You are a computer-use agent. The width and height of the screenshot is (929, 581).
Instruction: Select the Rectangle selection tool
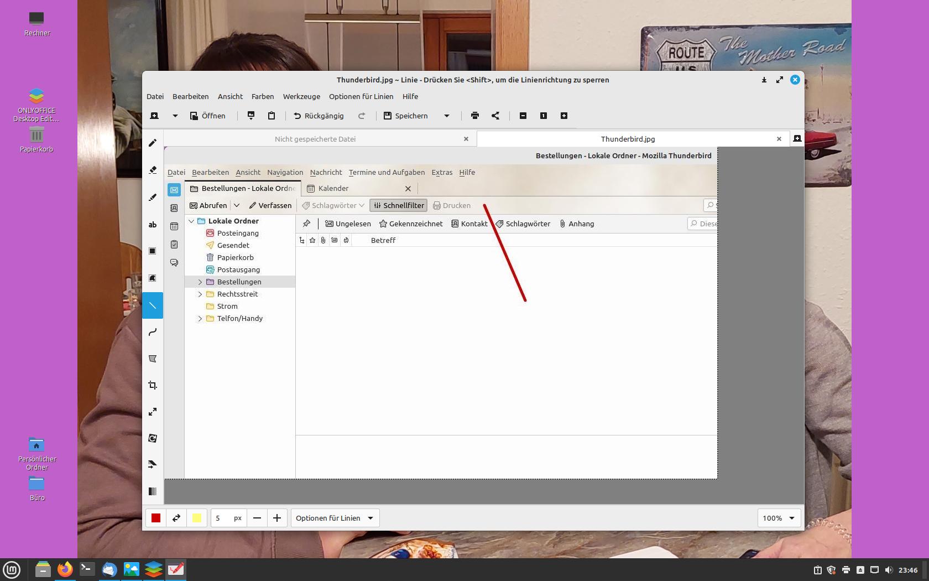click(x=153, y=251)
